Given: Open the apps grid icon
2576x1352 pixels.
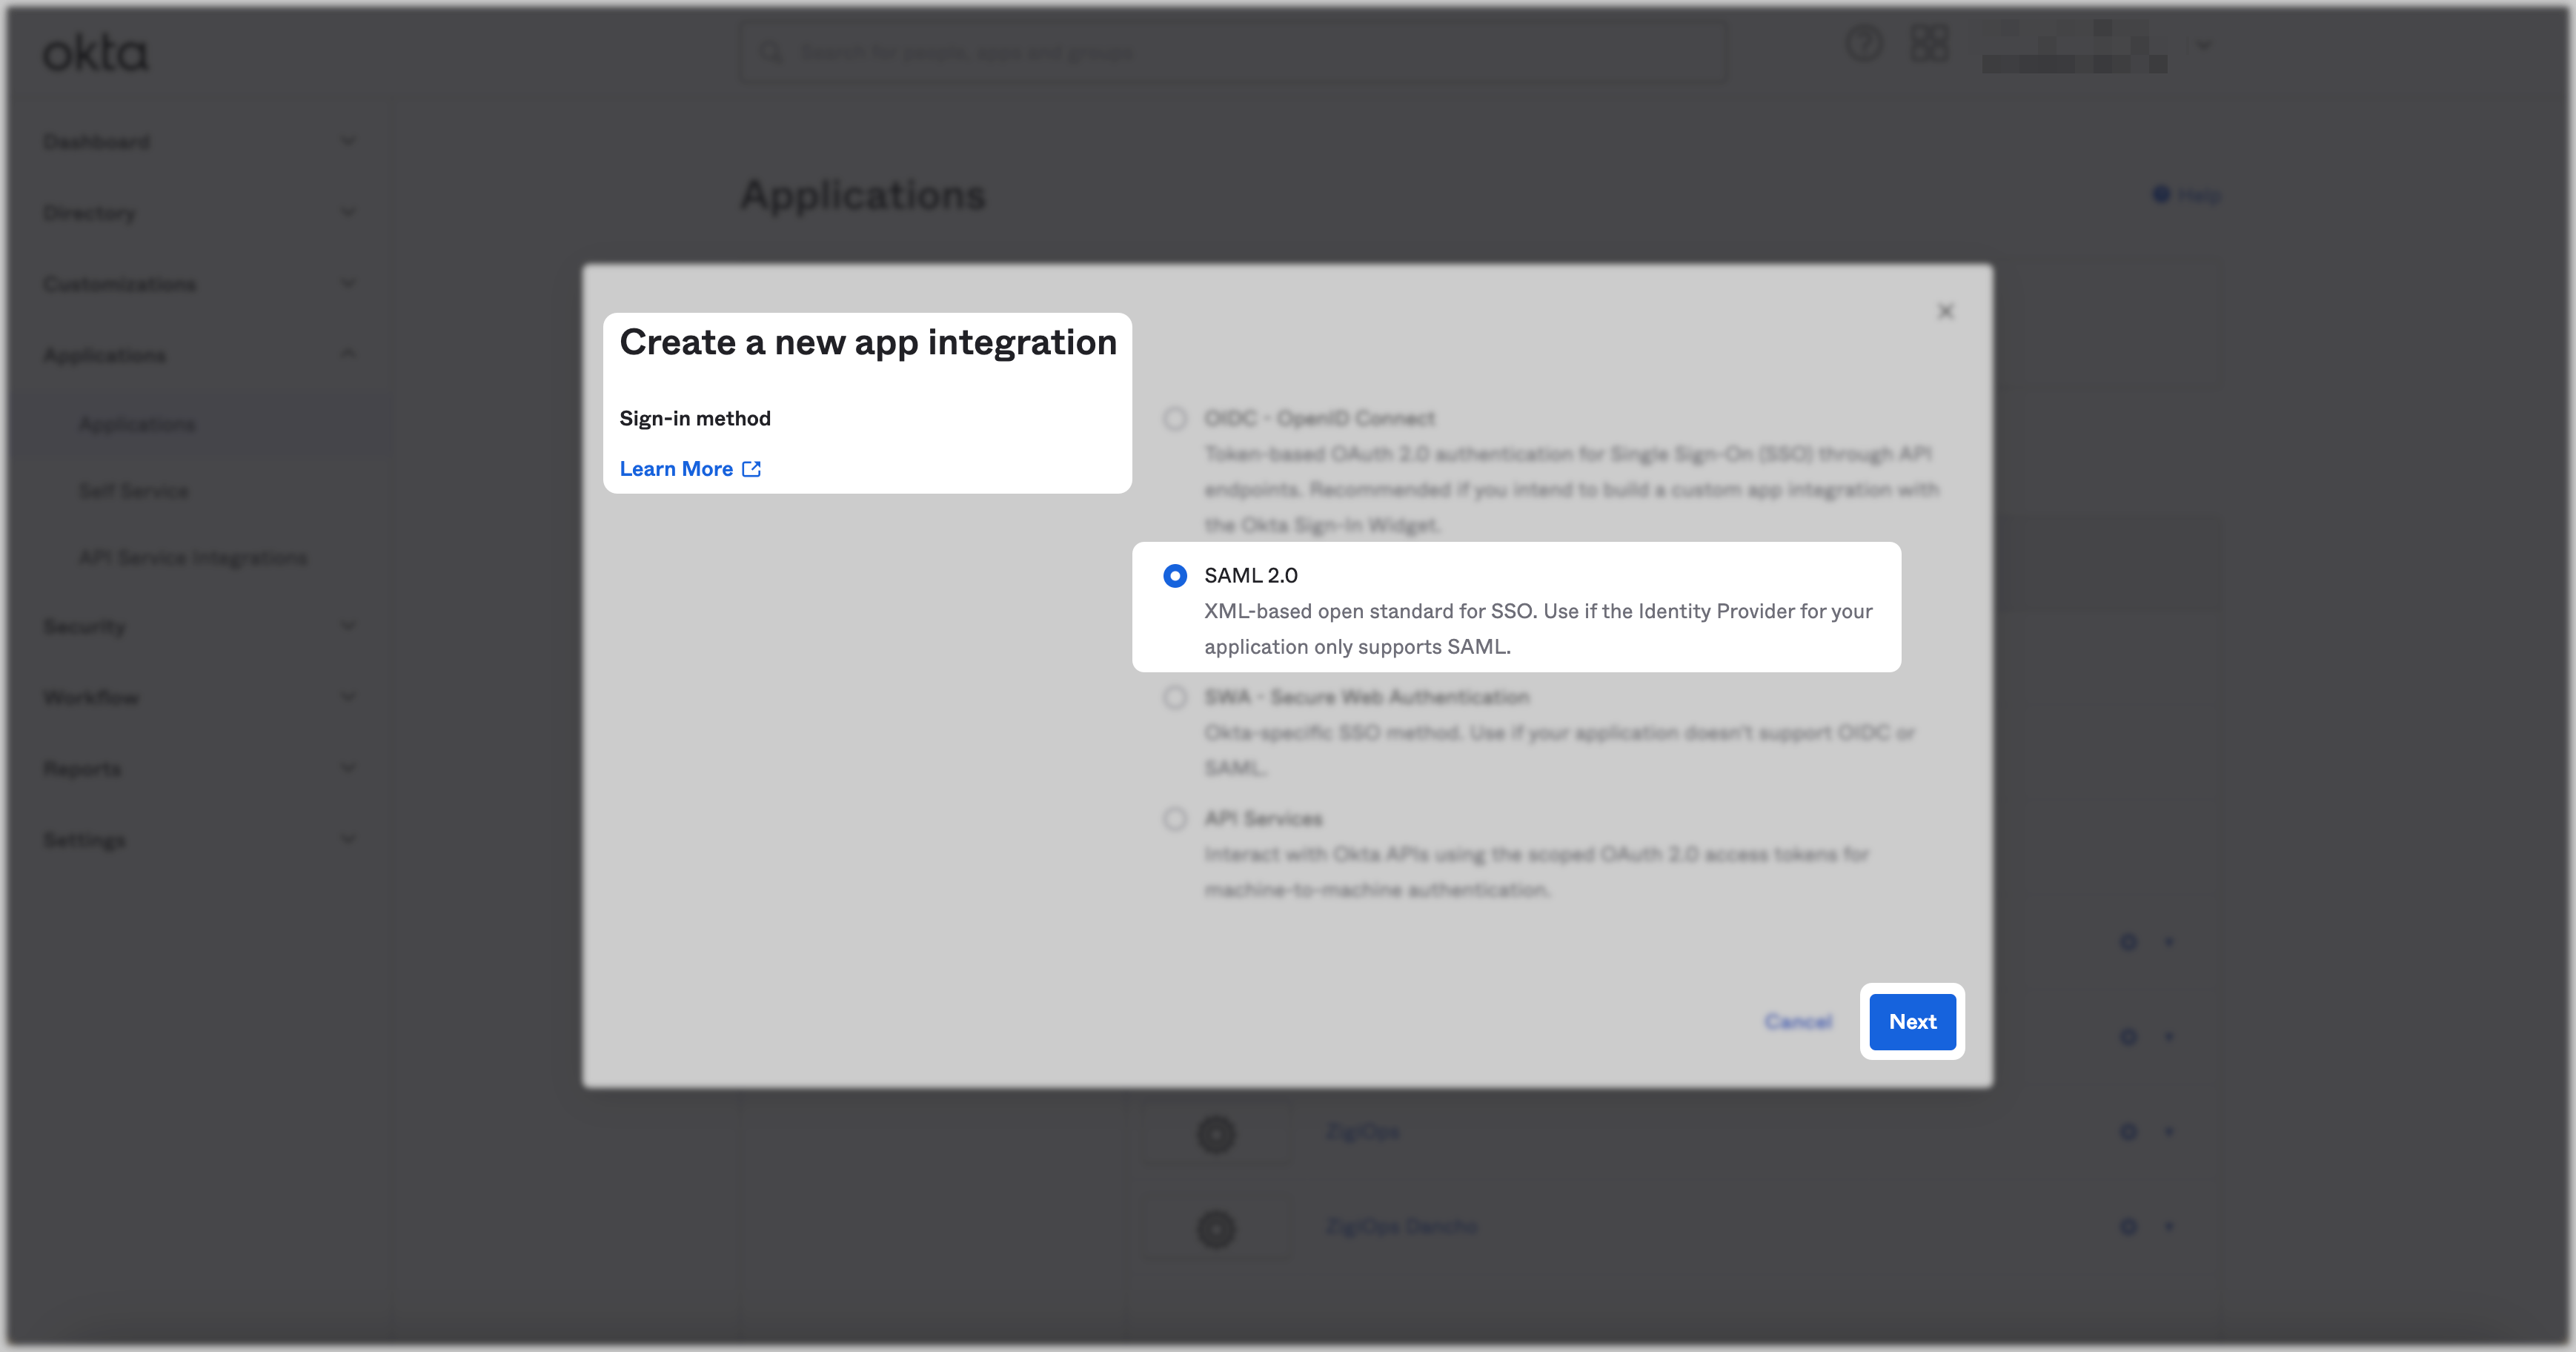Looking at the screenshot, I should click(1929, 44).
